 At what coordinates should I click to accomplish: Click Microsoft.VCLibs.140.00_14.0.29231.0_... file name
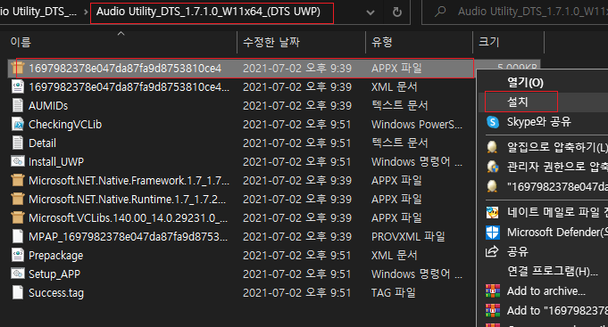click(128, 218)
